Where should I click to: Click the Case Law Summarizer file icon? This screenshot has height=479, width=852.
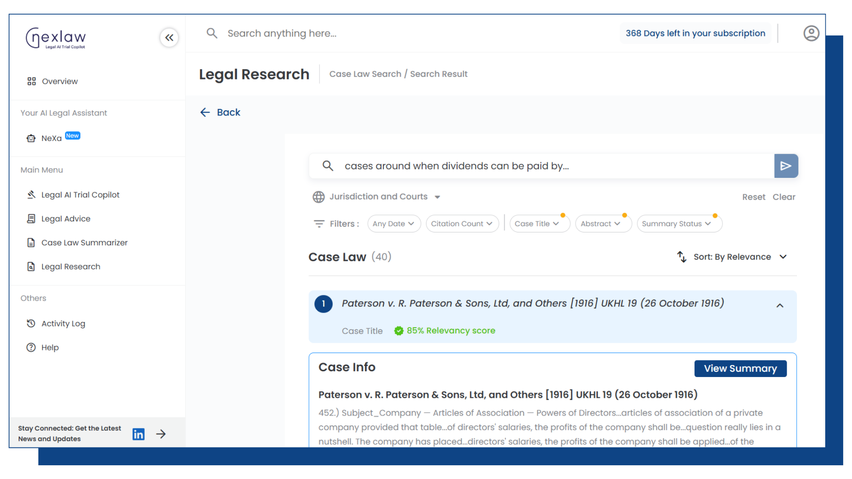tap(31, 243)
